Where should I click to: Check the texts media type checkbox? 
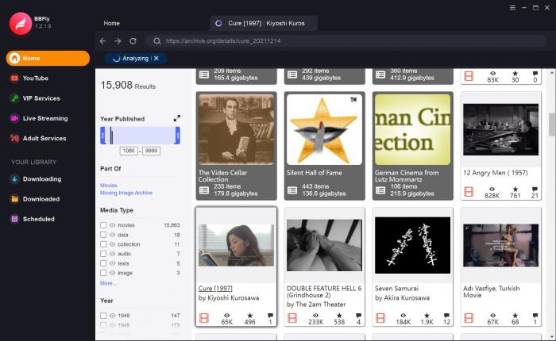point(103,263)
